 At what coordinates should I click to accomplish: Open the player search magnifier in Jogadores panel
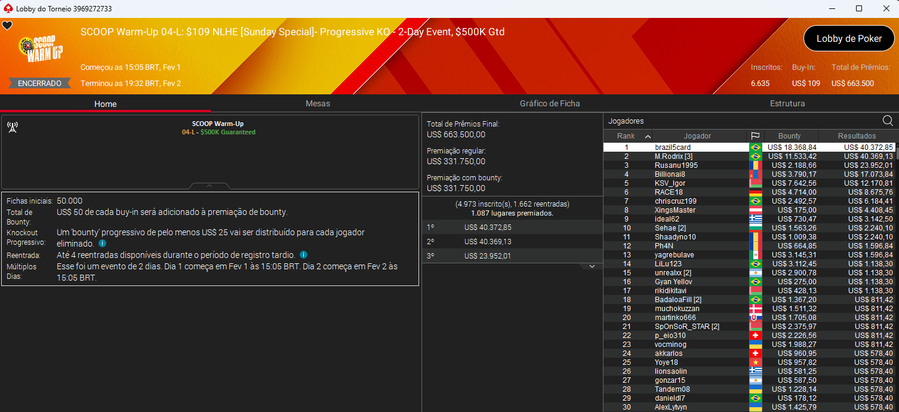click(x=888, y=120)
